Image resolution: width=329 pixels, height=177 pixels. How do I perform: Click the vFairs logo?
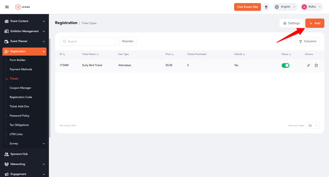click(x=22, y=7)
